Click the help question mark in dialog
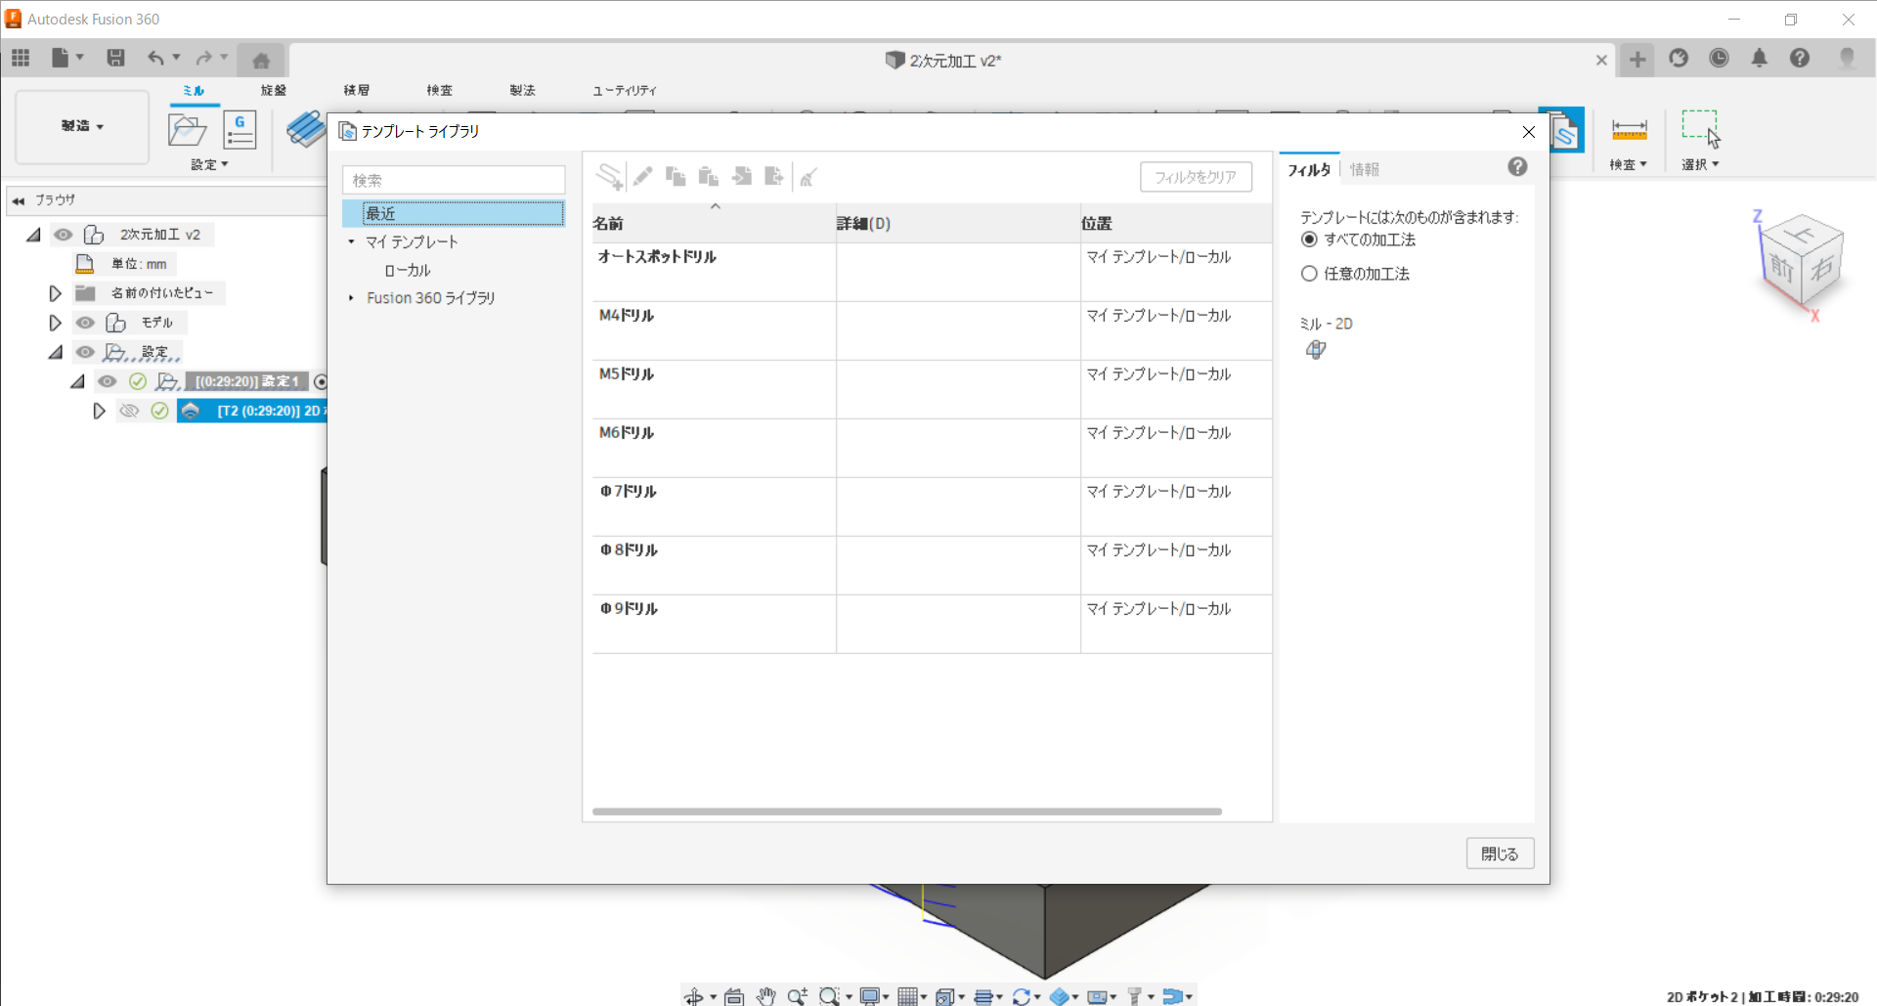Screen dimensions: 1877x1006 pos(1516,167)
